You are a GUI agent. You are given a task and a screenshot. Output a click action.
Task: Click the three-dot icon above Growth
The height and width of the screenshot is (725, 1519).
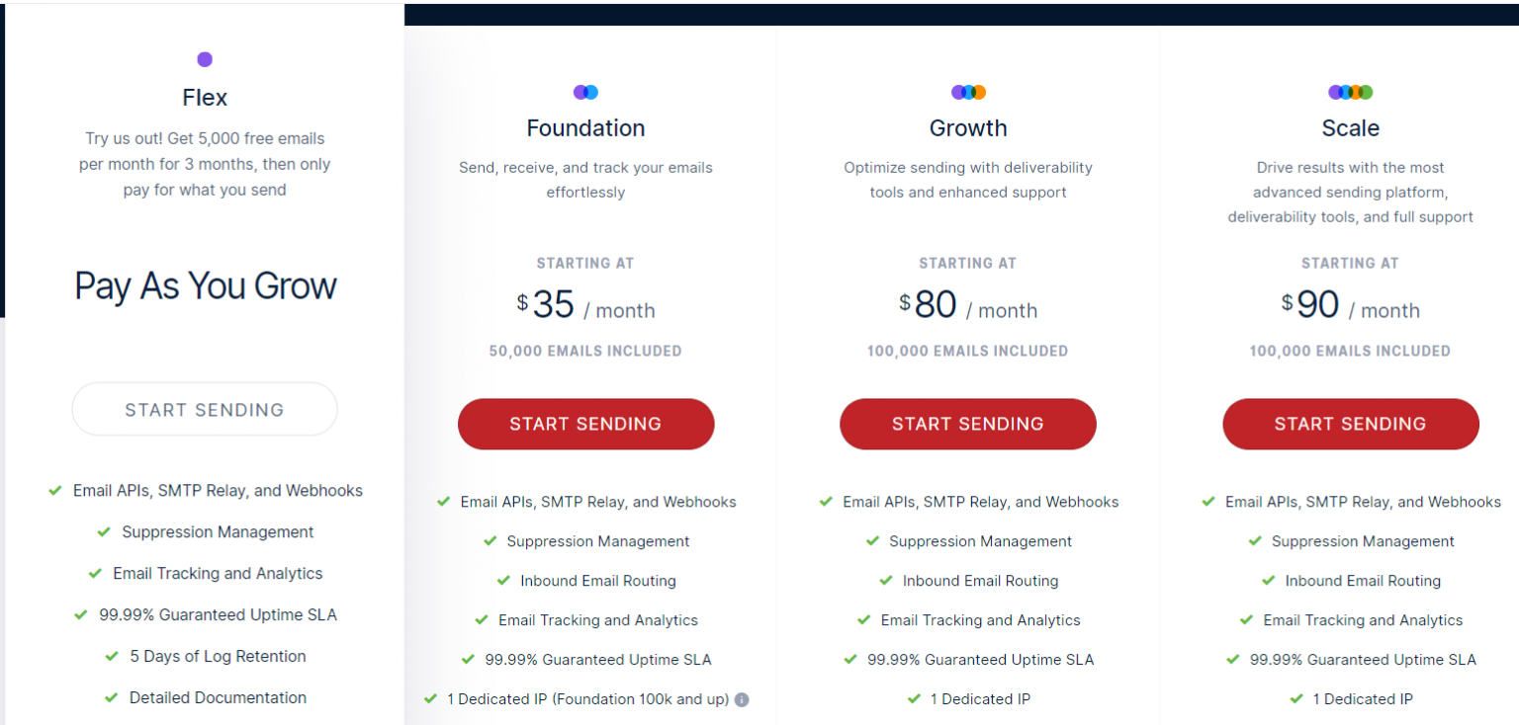pos(967,91)
